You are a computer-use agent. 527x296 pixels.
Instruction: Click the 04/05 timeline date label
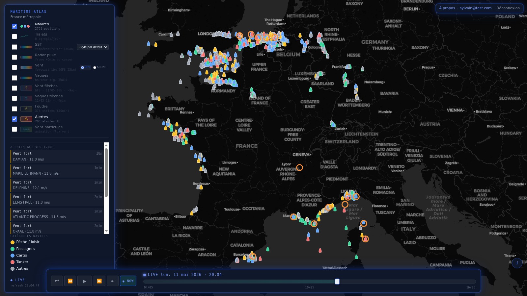148,287
